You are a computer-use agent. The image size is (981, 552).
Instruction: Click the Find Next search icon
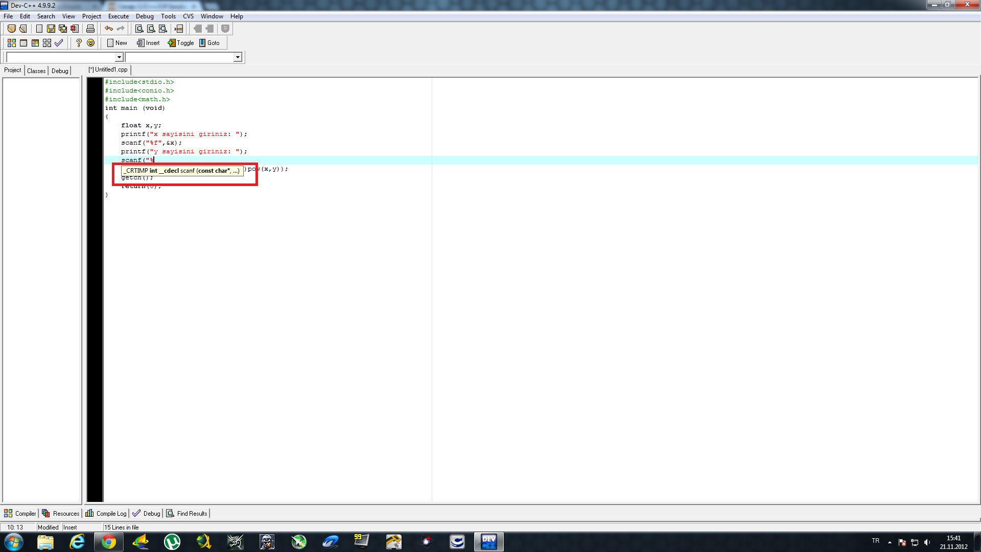click(x=162, y=29)
